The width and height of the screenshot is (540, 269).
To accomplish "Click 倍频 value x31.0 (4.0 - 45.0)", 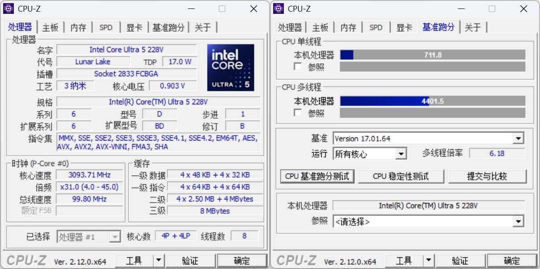I will pos(90,187).
